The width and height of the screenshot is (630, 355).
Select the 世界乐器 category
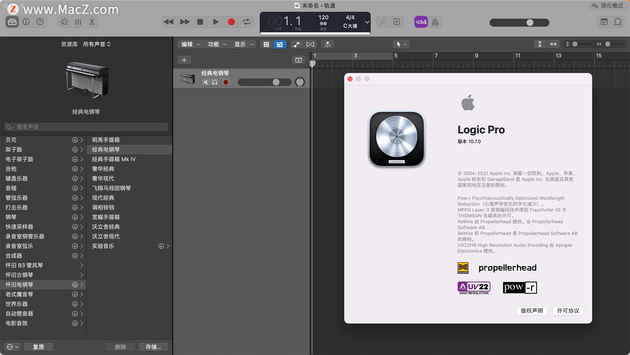pos(43,304)
